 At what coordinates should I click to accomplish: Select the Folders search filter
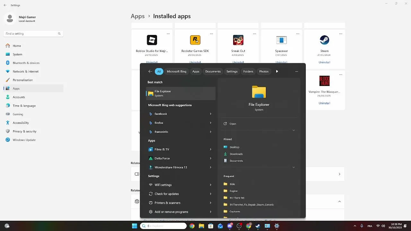click(x=248, y=72)
